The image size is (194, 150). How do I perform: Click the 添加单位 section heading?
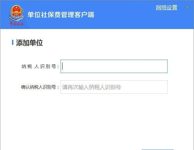pos(29,43)
